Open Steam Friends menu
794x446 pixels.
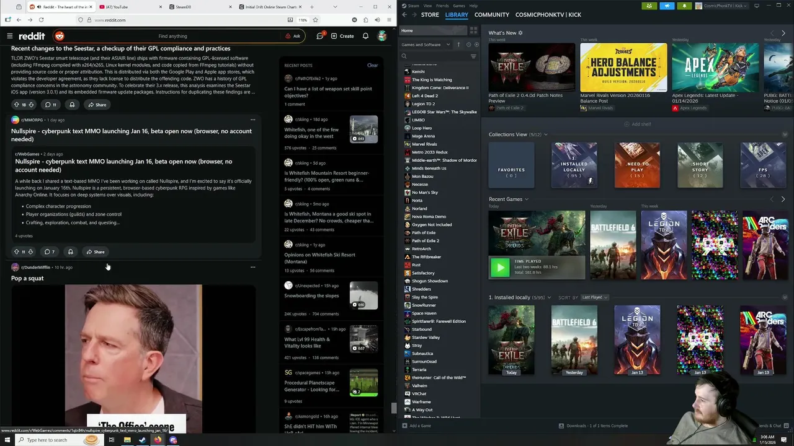pos(442,6)
